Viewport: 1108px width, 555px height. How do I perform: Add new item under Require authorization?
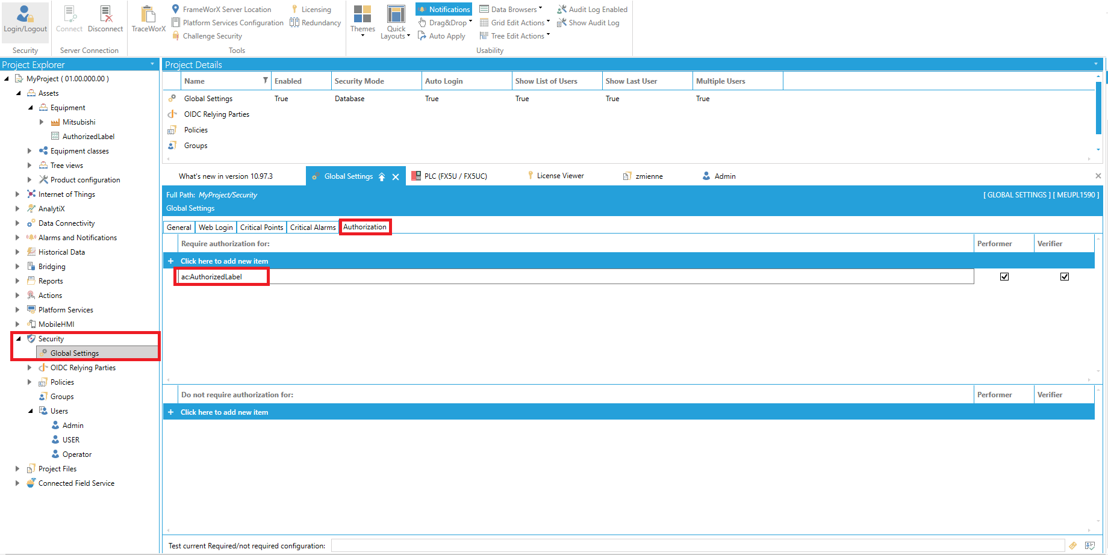[x=224, y=261]
